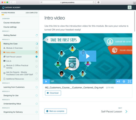Click the next-lesson chevron arrow
This screenshot has height=120, width=136.
click(126, 111)
